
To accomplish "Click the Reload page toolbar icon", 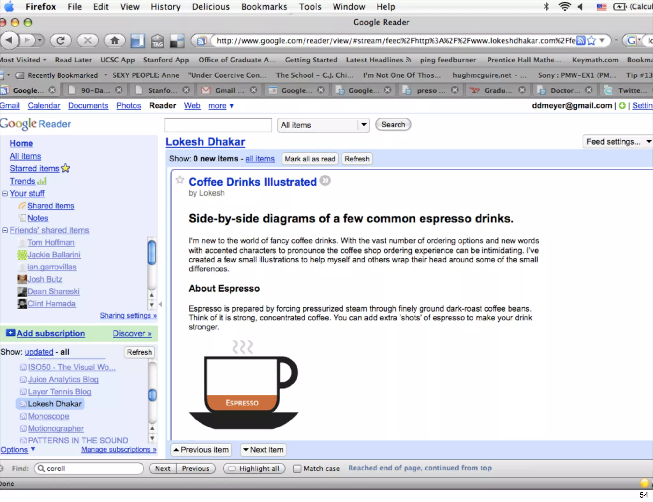I will coord(61,40).
